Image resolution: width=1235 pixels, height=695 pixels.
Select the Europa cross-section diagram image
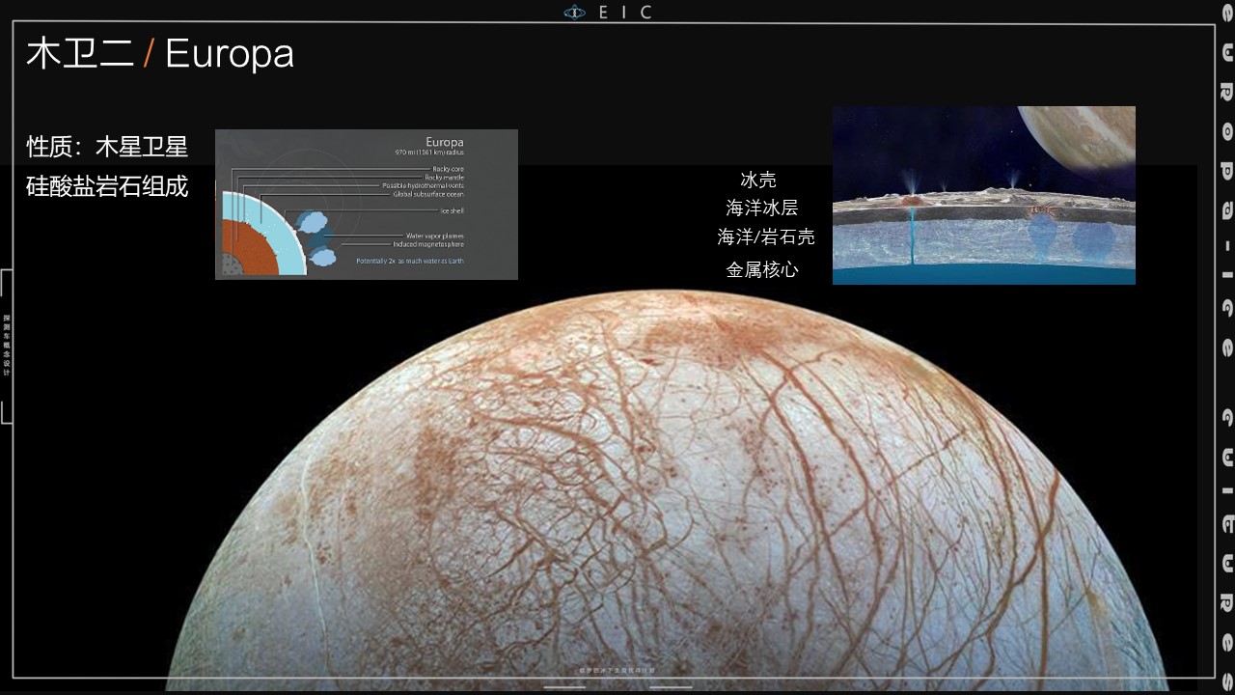[x=367, y=203]
